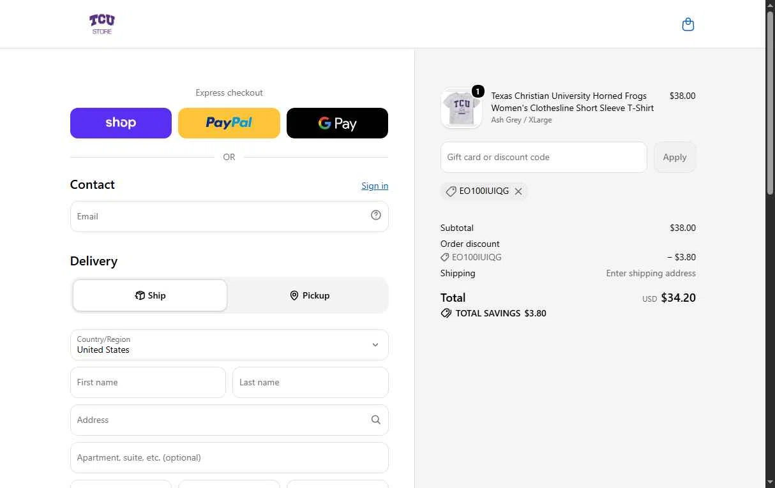The image size is (775, 488).
Task: Click the scrollbar up arrow
Action: (x=770, y=5)
